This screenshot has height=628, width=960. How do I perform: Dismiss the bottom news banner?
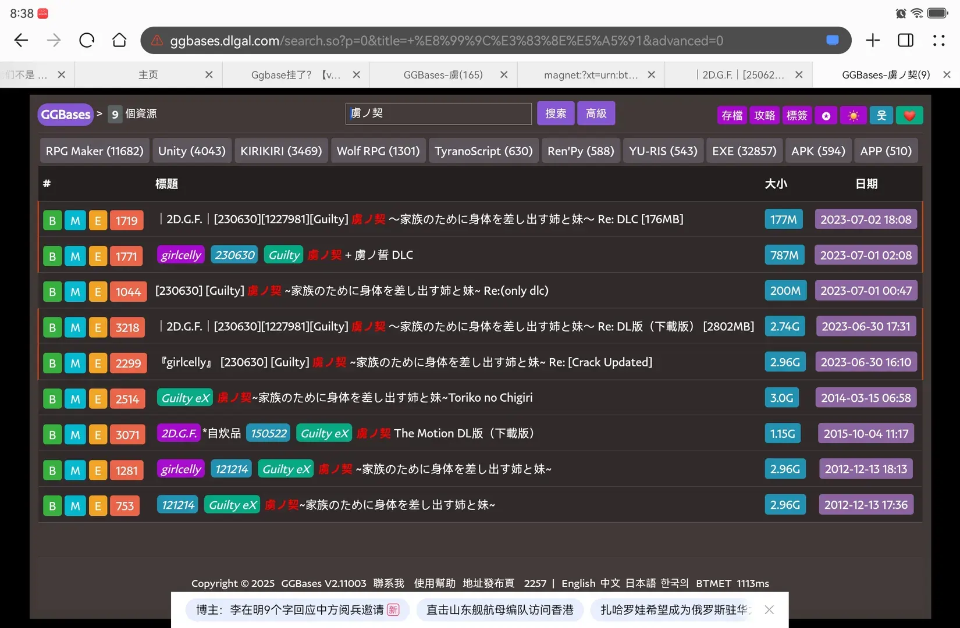769,609
